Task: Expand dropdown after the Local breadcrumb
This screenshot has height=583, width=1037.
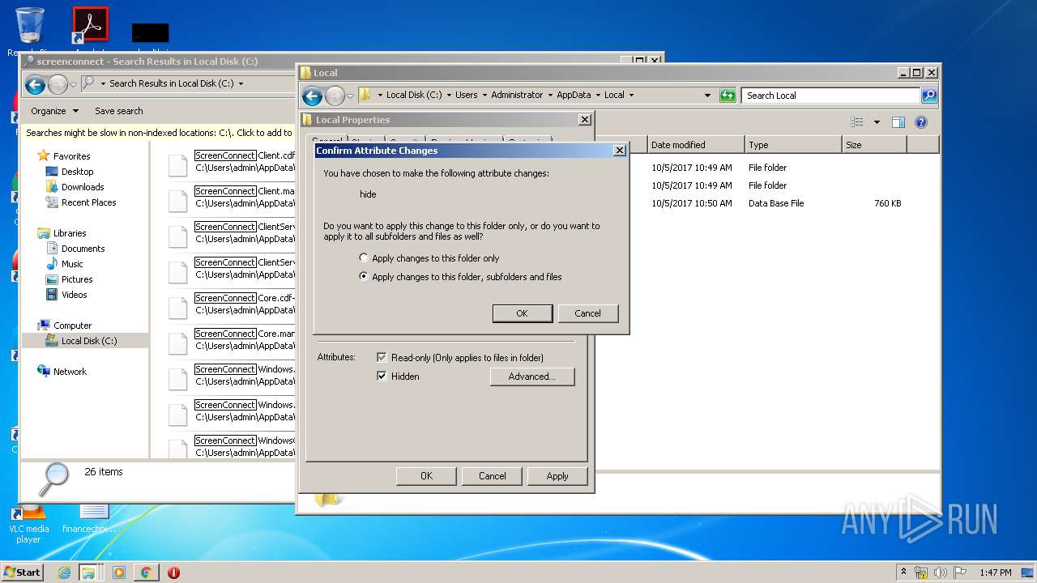Action: click(x=631, y=95)
